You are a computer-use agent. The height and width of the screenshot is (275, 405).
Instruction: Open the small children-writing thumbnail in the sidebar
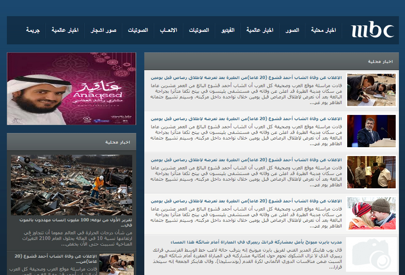[116, 264]
